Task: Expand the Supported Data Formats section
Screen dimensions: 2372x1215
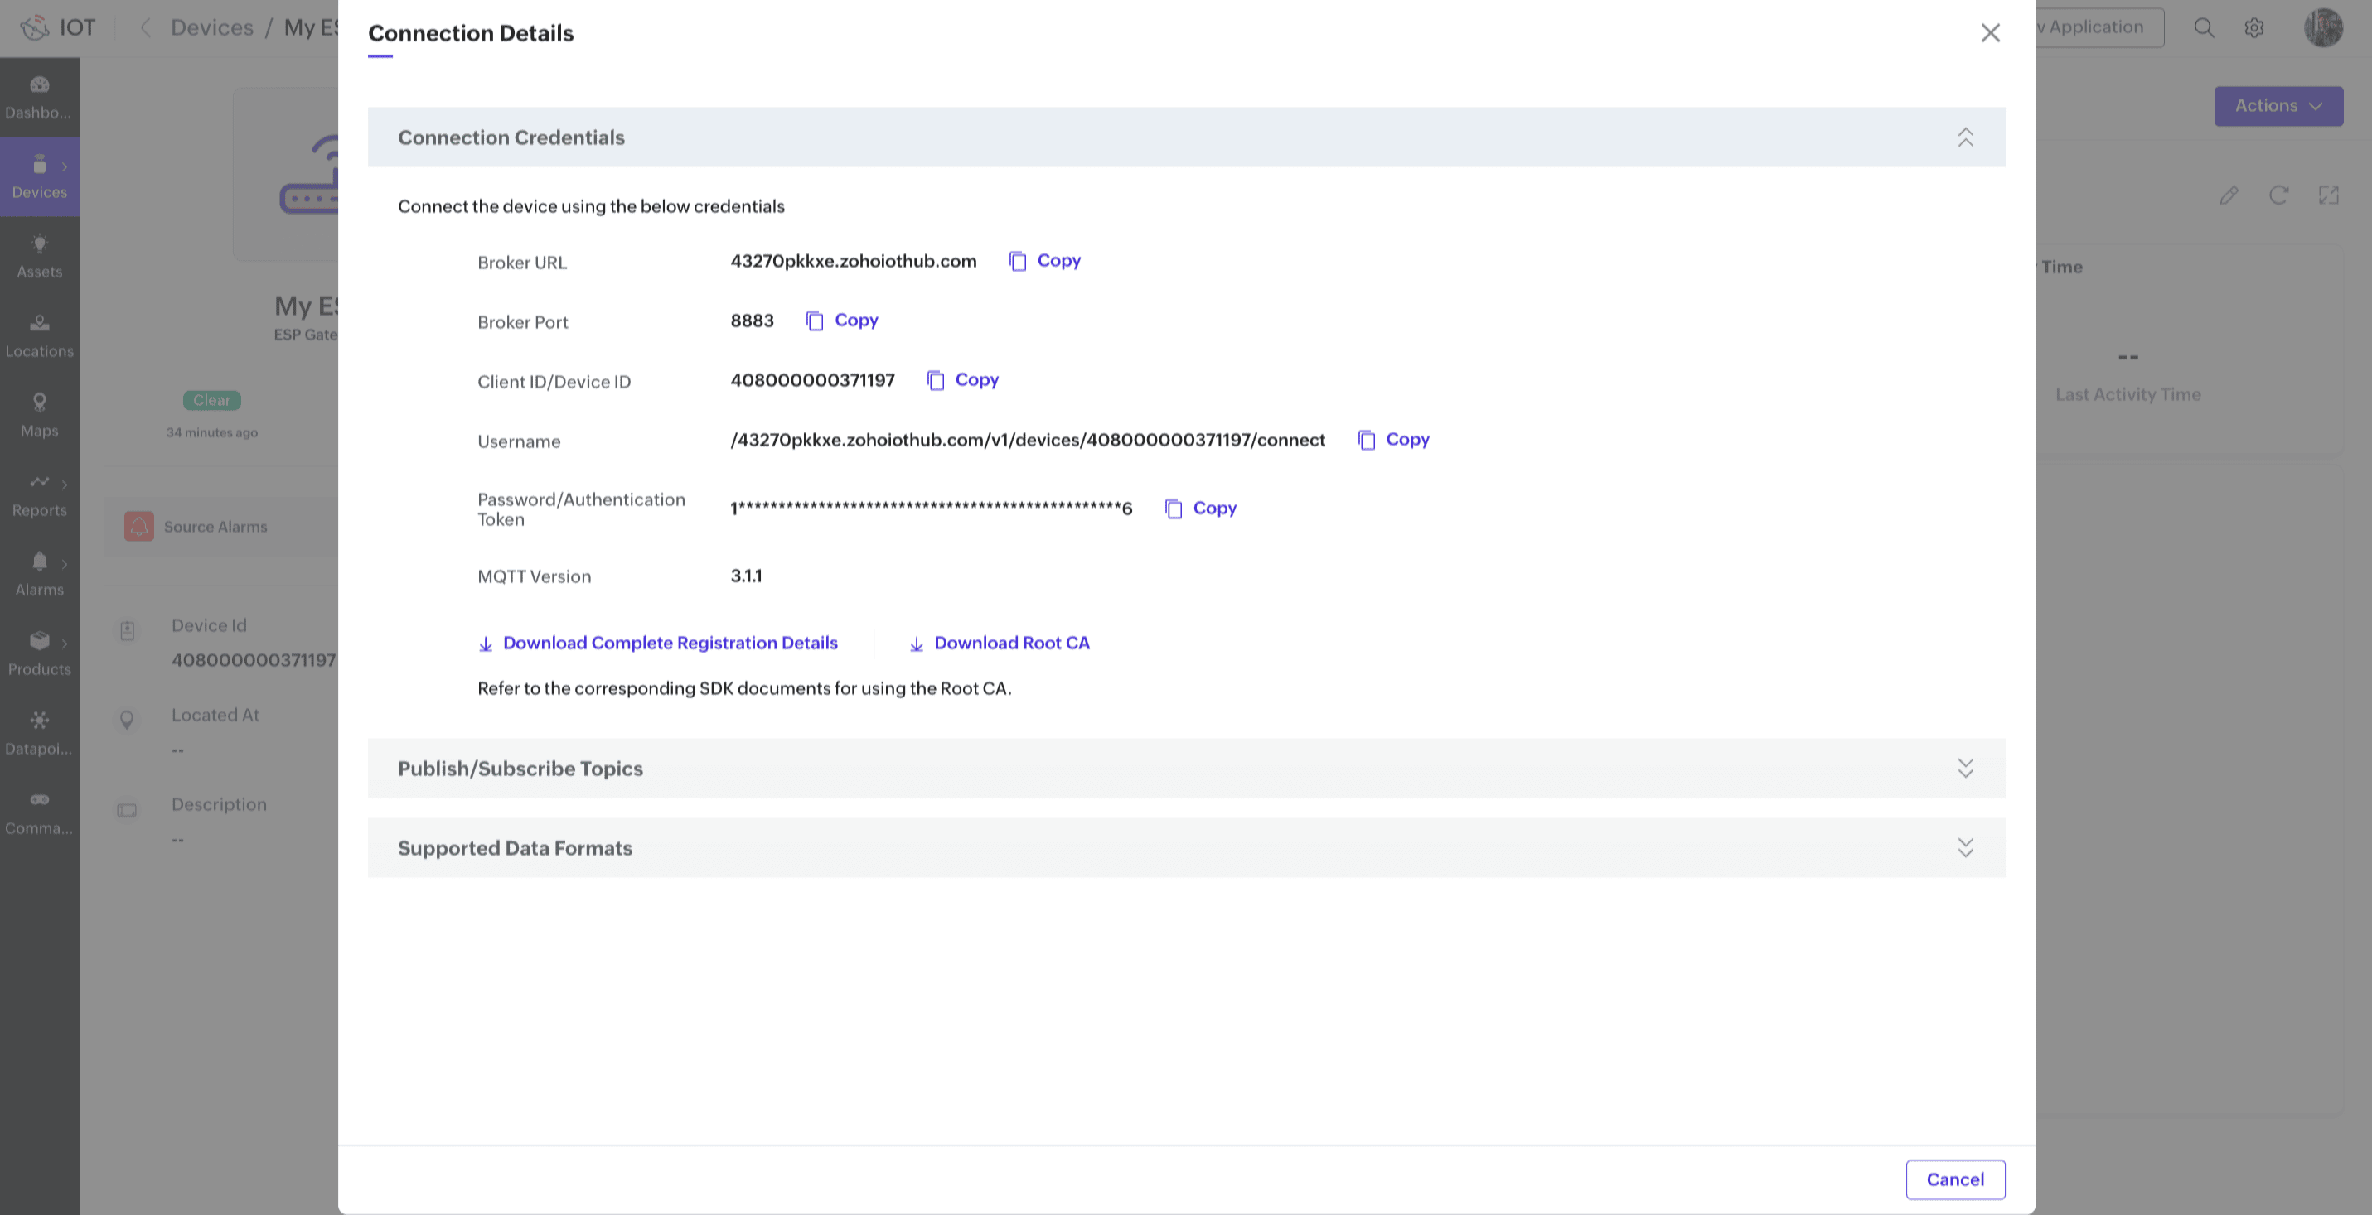Action: (x=1965, y=848)
